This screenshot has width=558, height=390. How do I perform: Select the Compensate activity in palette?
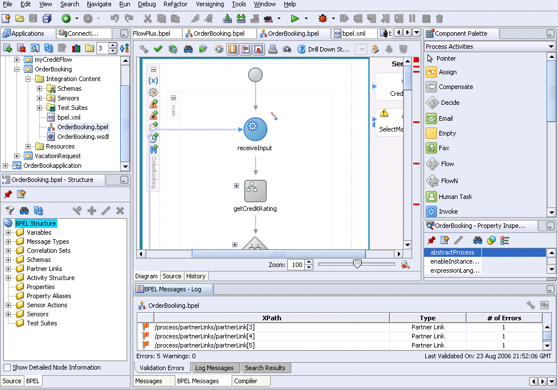pyautogui.click(x=450, y=87)
